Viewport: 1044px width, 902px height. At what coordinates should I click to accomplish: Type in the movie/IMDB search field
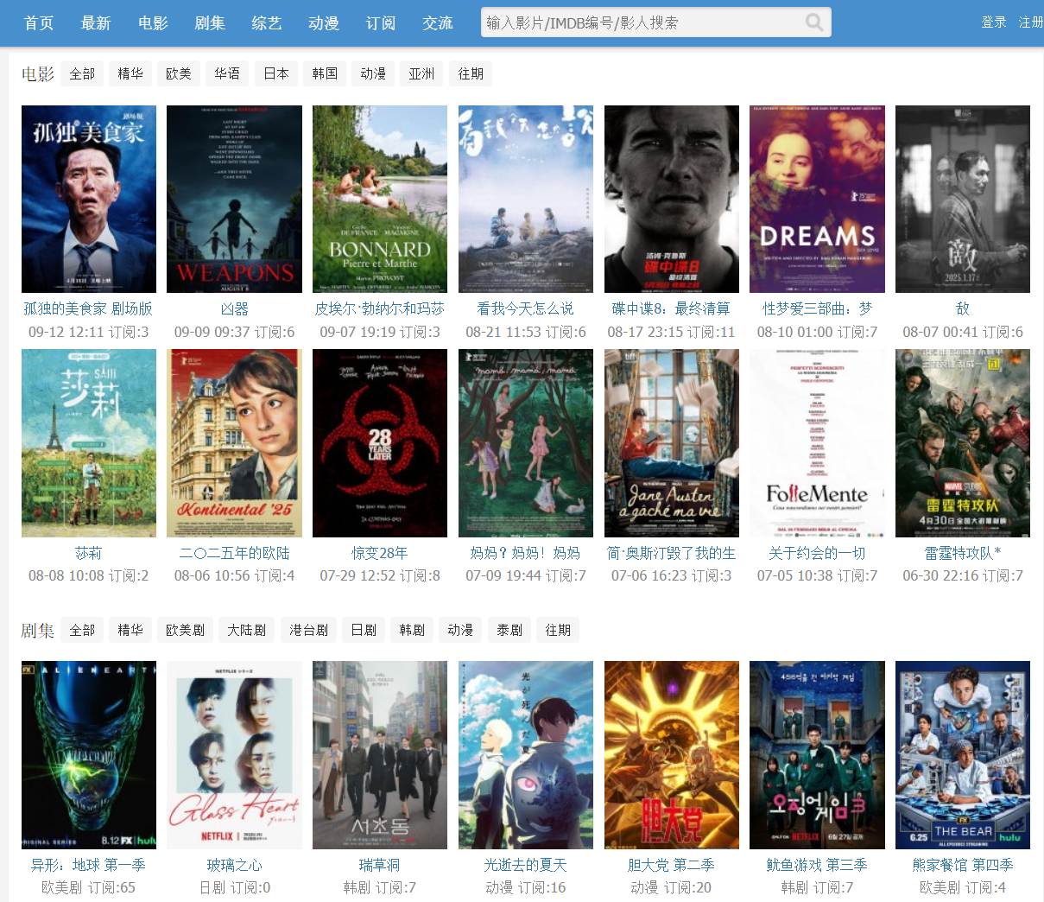(639, 22)
